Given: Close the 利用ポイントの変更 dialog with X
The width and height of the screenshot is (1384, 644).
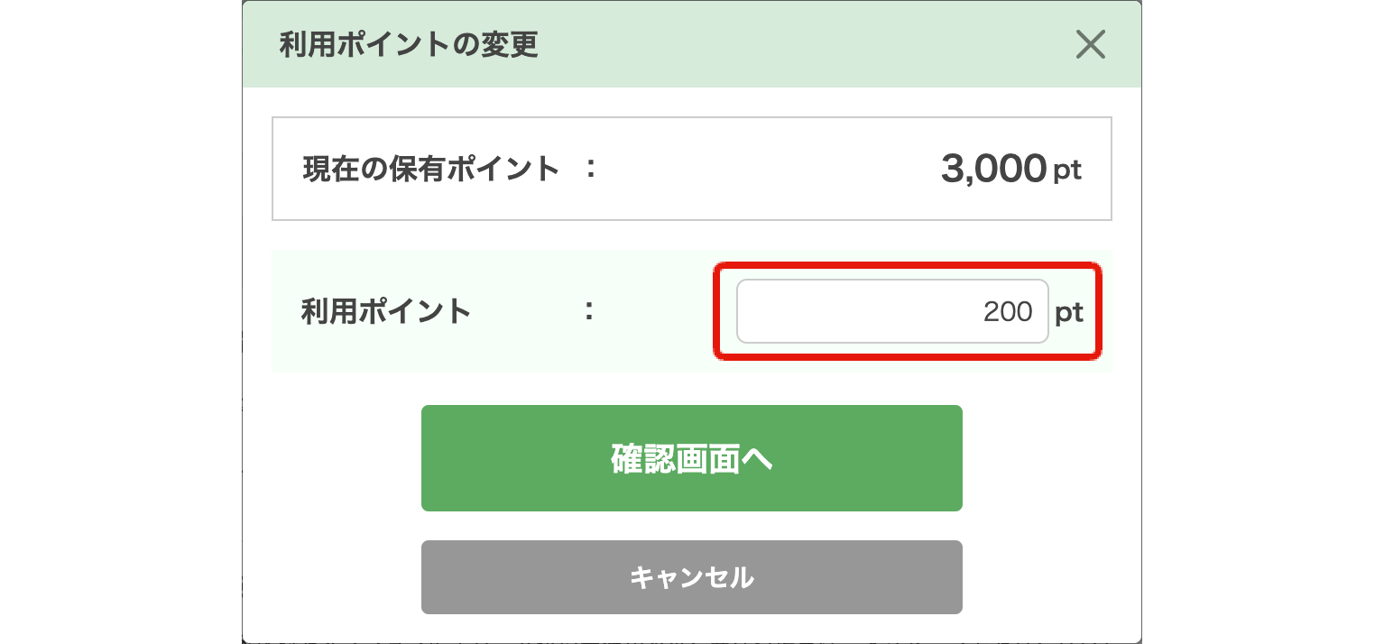Looking at the screenshot, I should 1090,44.
